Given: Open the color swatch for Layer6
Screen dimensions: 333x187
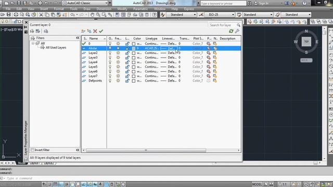Looking at the screenshot, I should [134, 72].
